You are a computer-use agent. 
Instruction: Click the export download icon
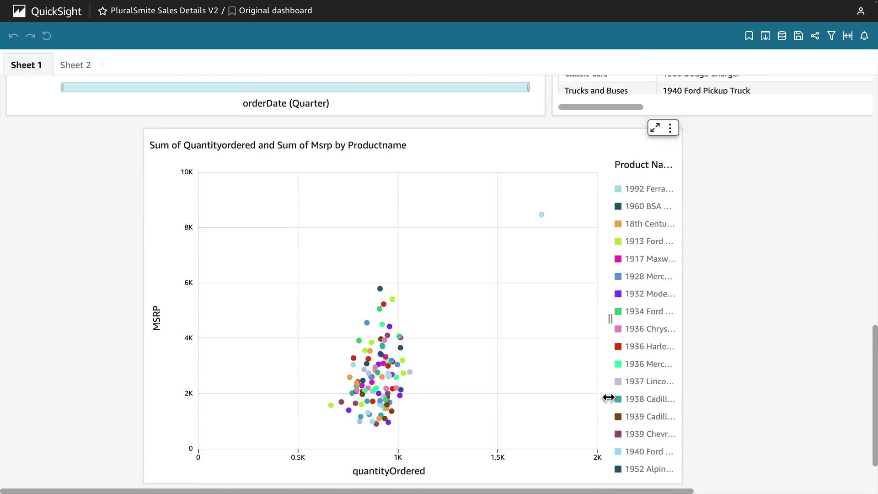[765, 36]
